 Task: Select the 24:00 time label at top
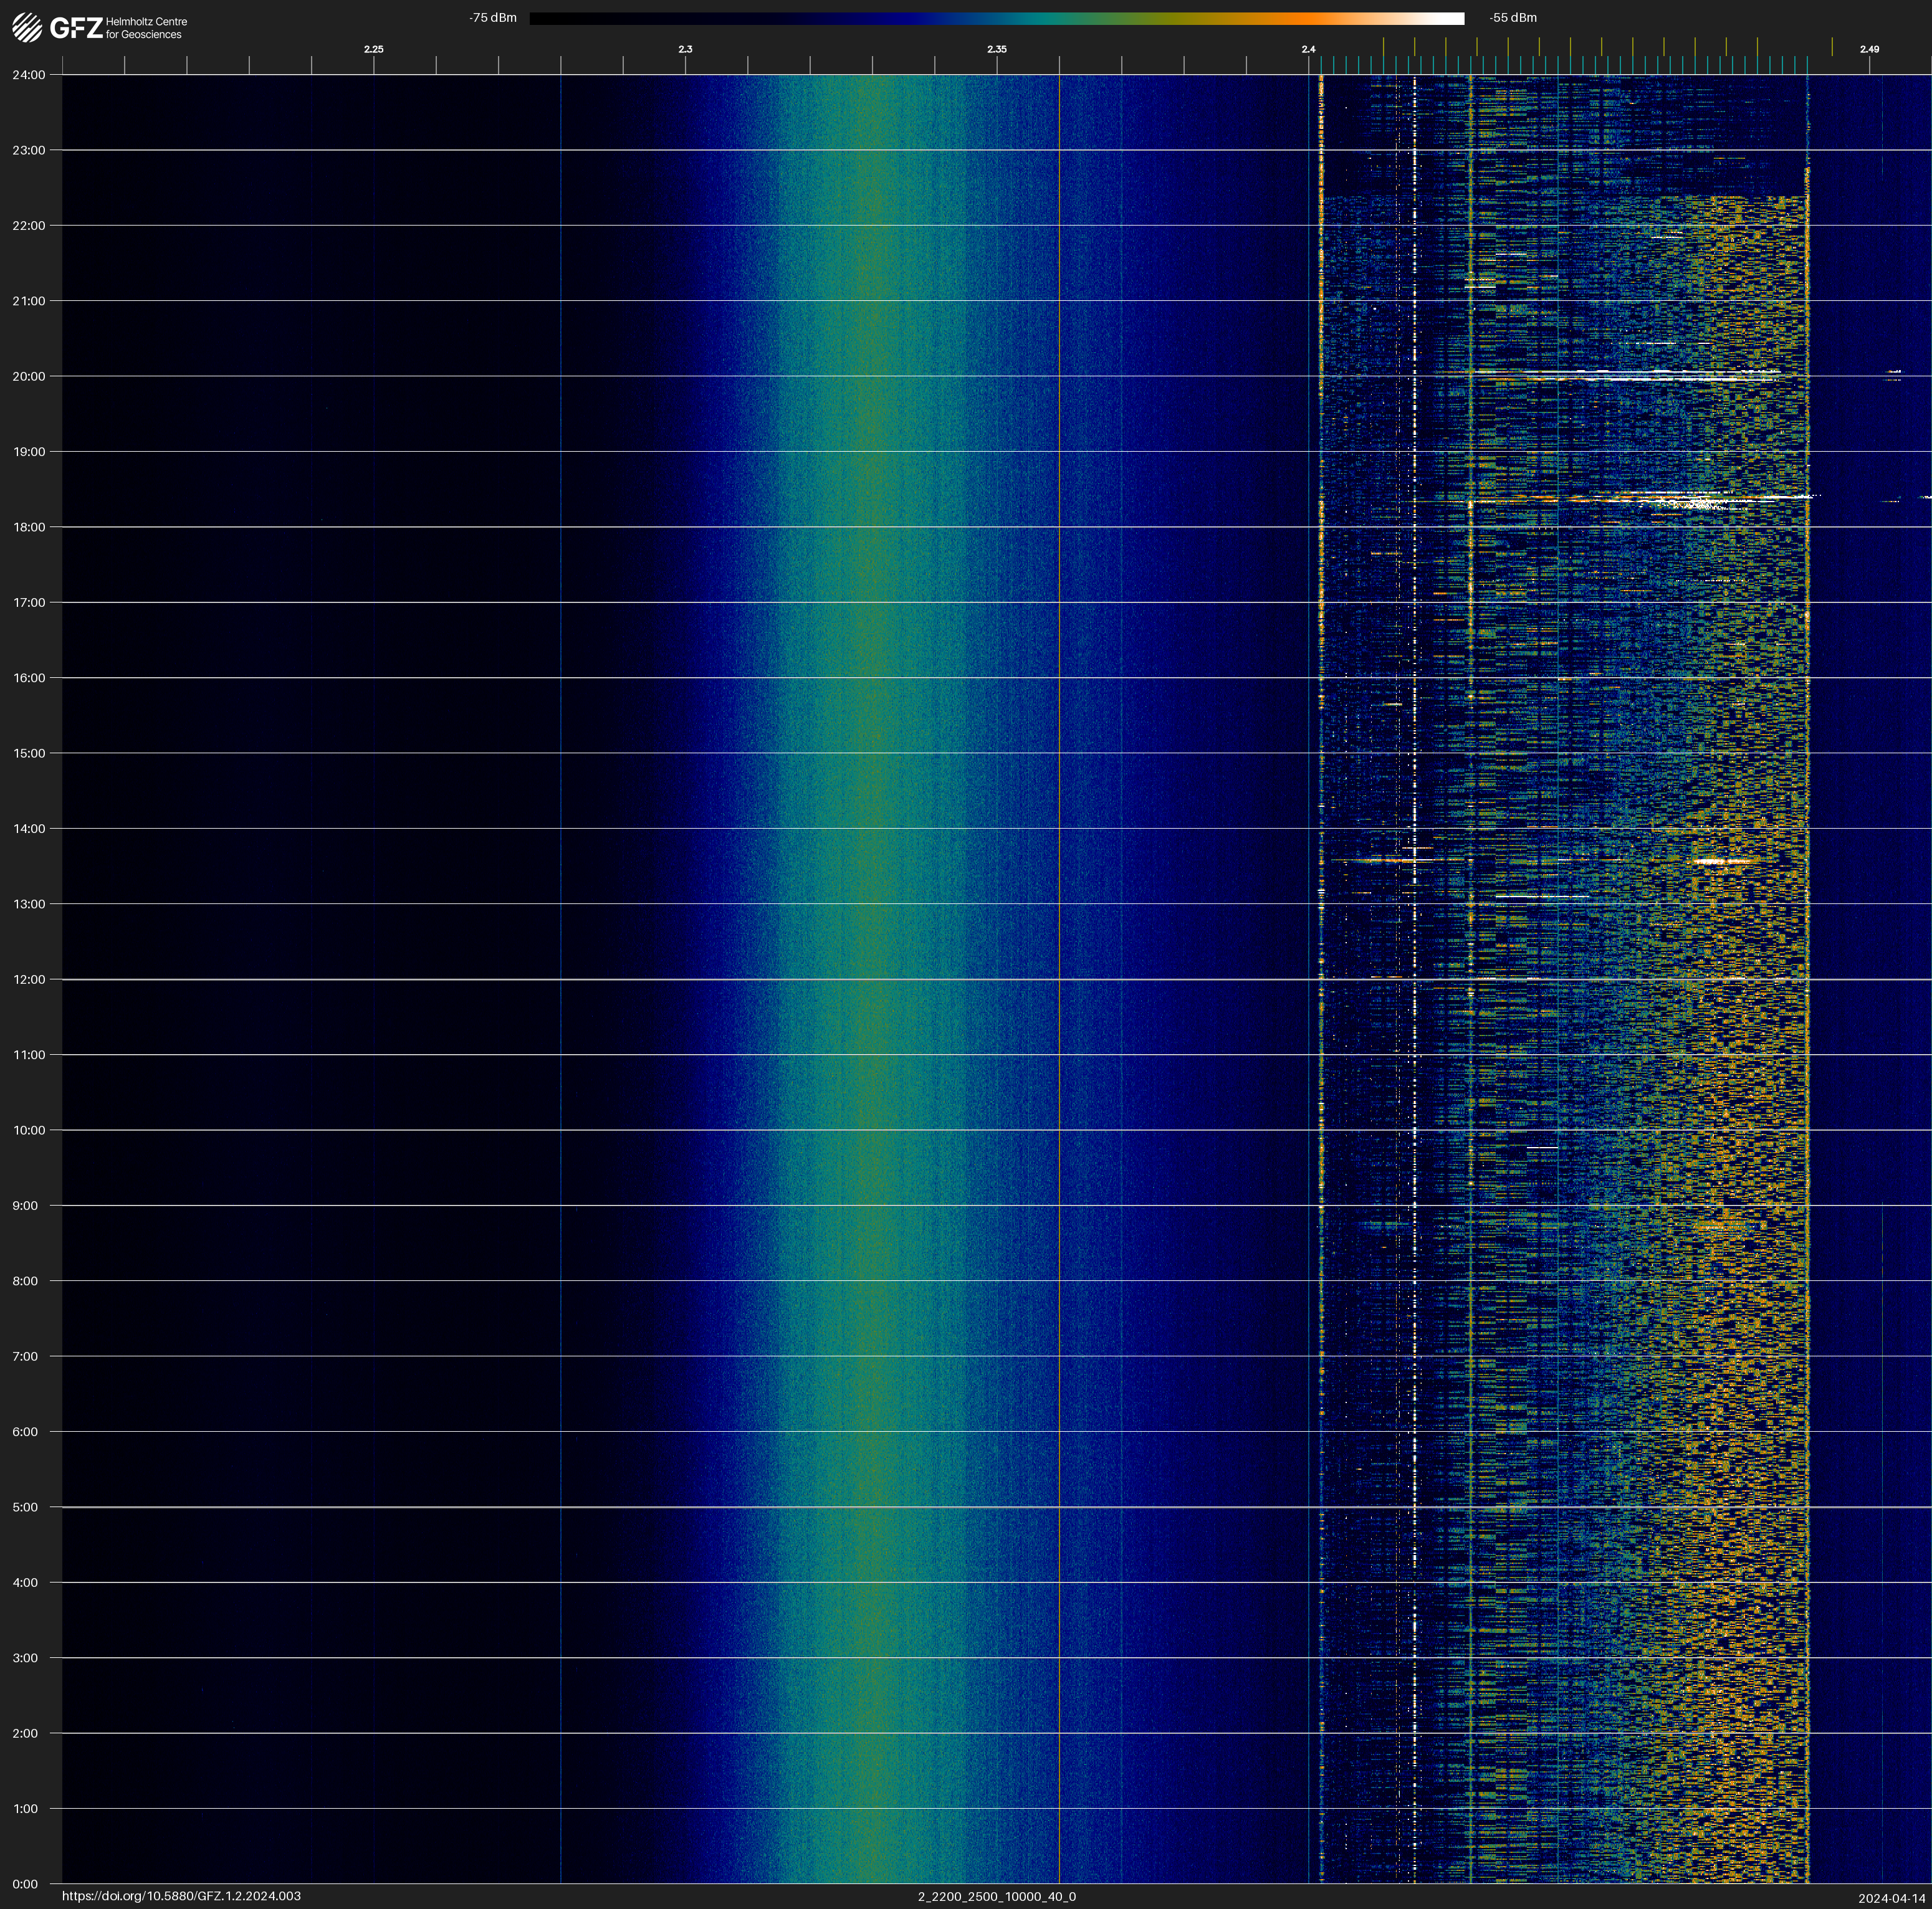(x=29, y=75)
